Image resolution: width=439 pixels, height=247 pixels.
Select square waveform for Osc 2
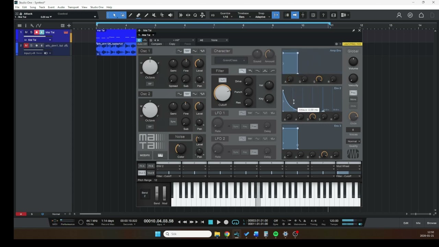[x=202, y=94]
